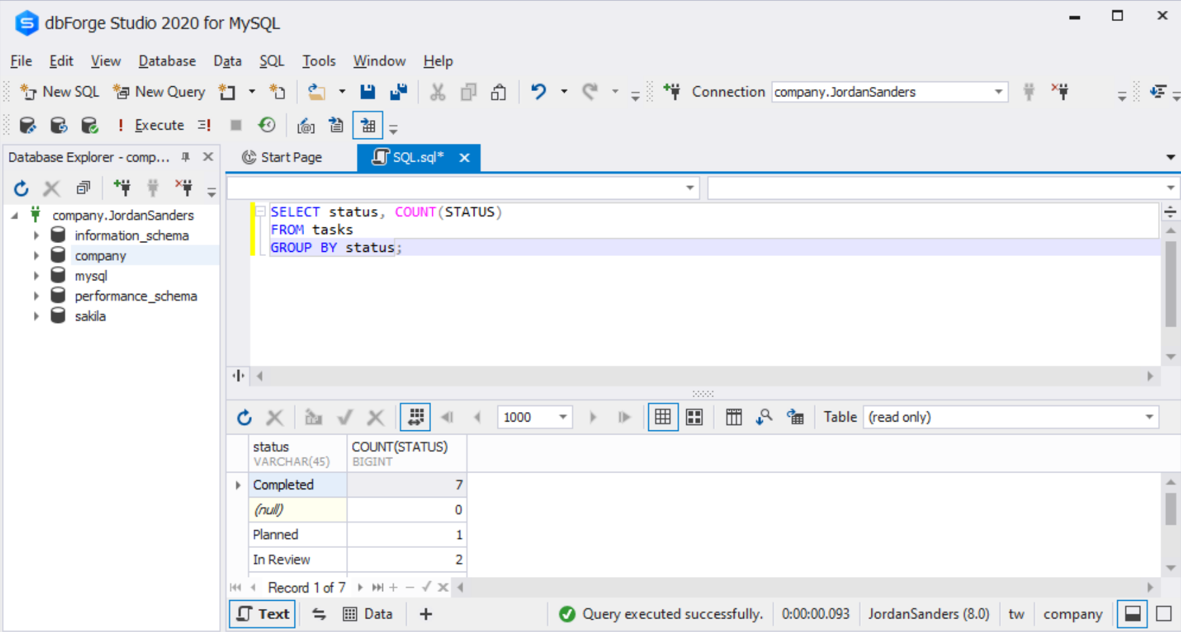Click the database with pencil icon

(27, 126)
